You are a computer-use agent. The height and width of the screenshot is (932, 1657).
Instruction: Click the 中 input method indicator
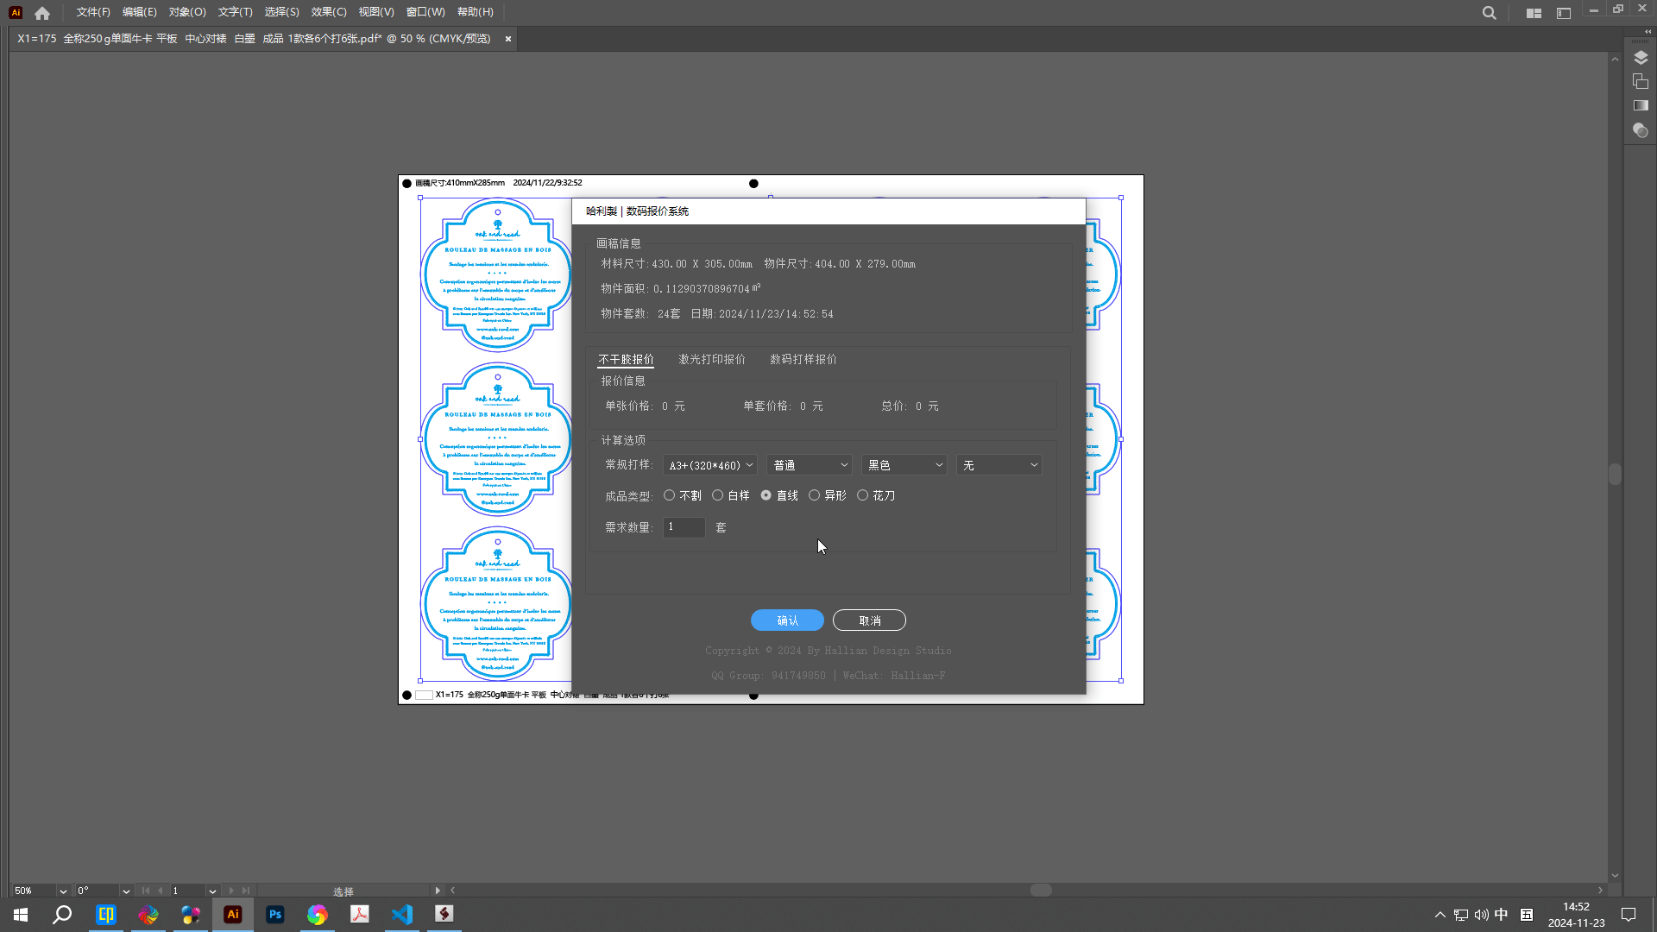click(x=1502, y=915)
